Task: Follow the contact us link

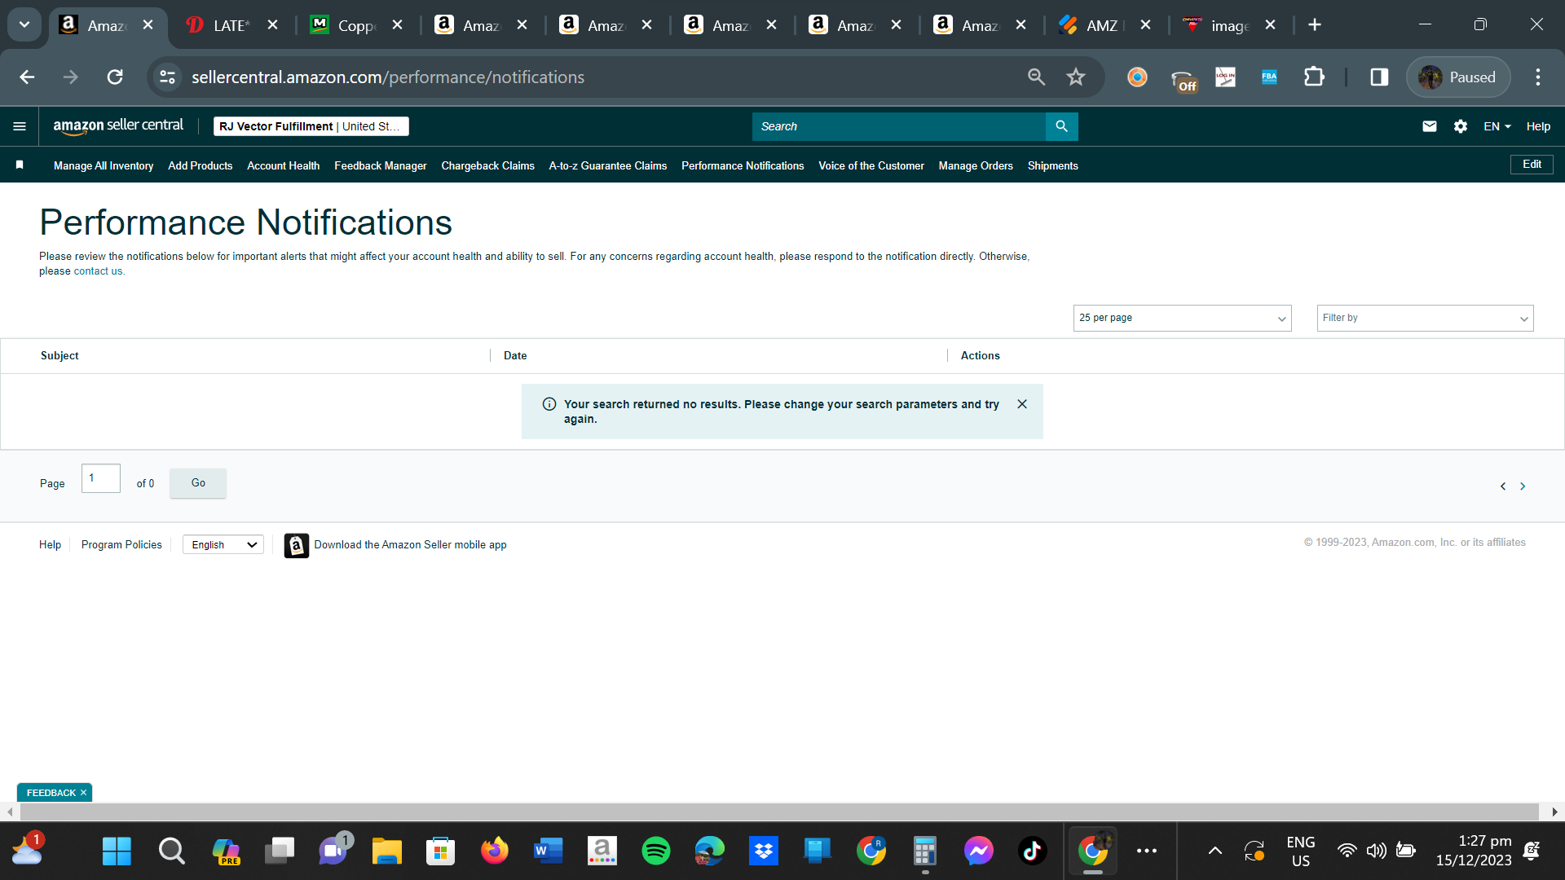Action: 98,271
